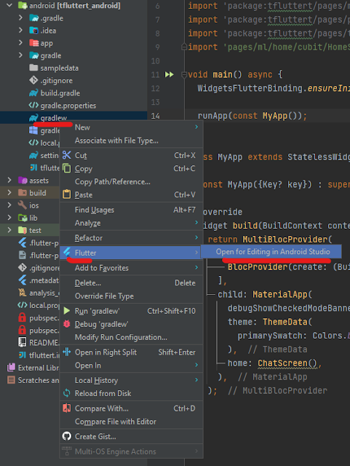
Task: Click the Reload from Disk icon
Action: (67, 393)
